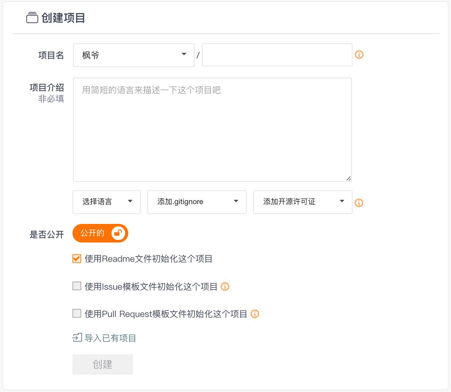Click the 项目名 label
Image resolution: width=451 pixels, height=392 pixels.
tap(51, 55)
